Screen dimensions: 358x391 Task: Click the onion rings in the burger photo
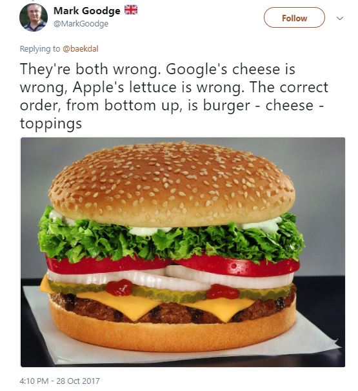tap(172, 278)
